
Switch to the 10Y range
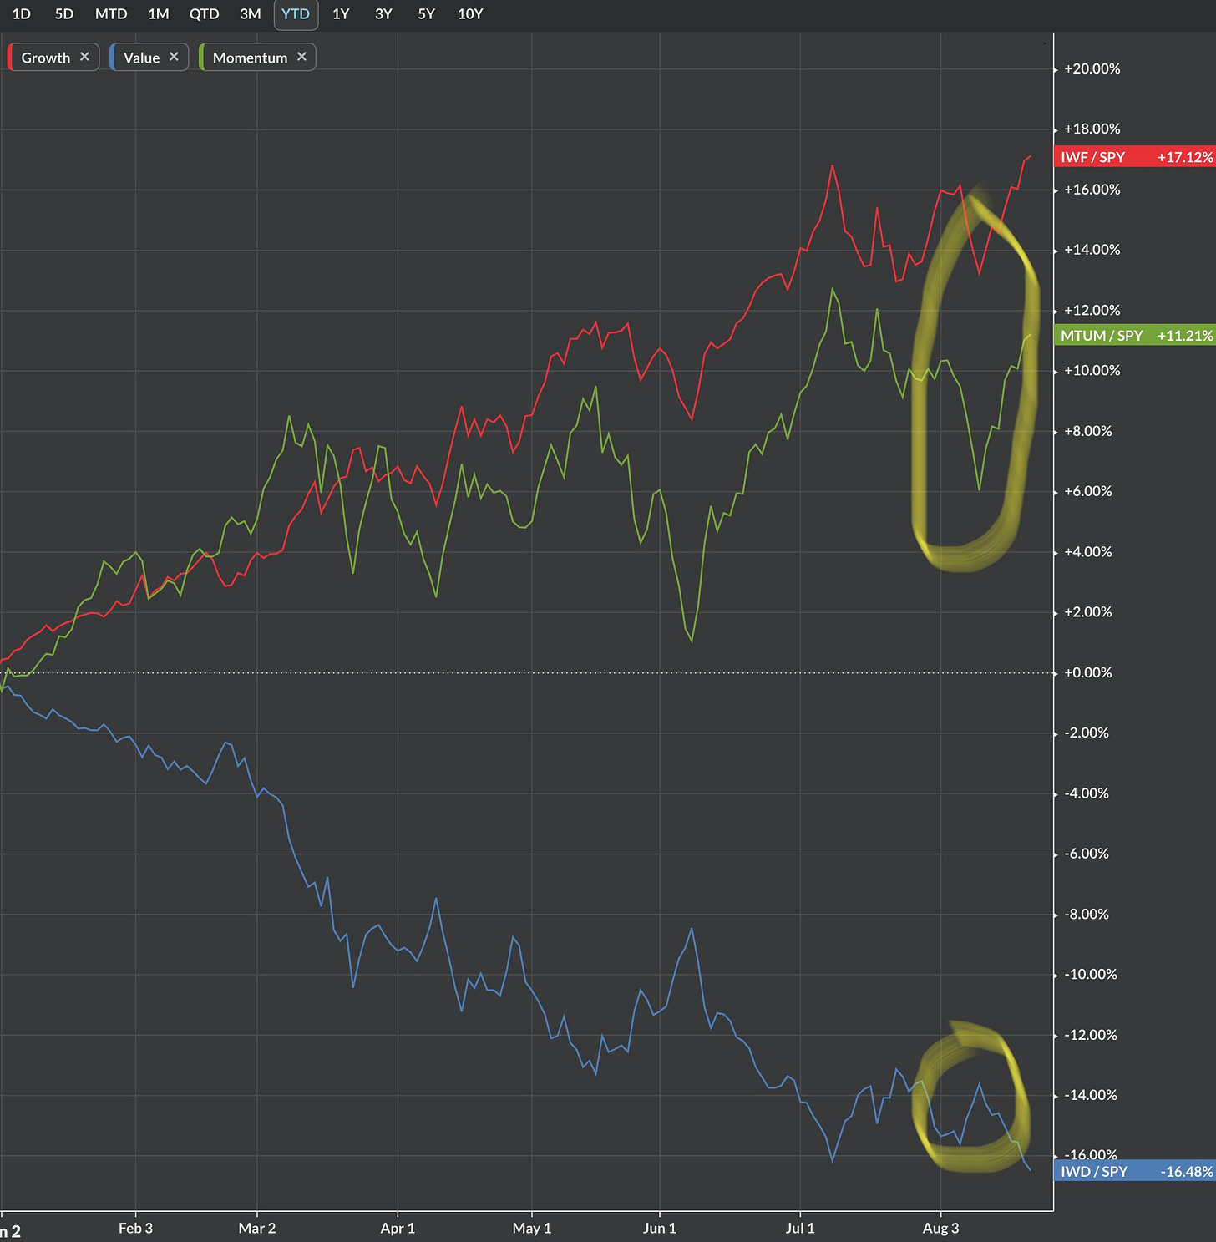470,14
